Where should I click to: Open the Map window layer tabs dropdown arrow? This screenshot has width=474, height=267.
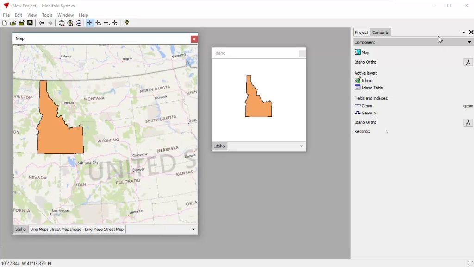[x=193, y=229]
